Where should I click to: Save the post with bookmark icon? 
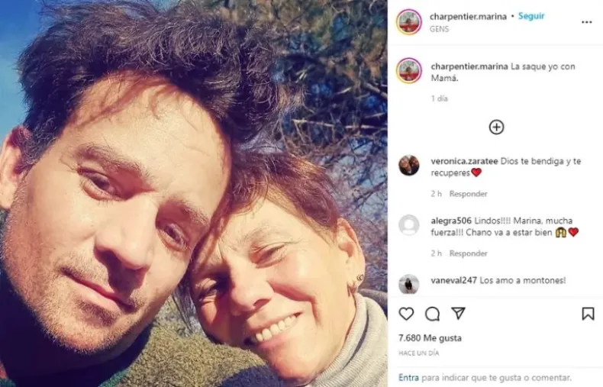coord(588,314)
